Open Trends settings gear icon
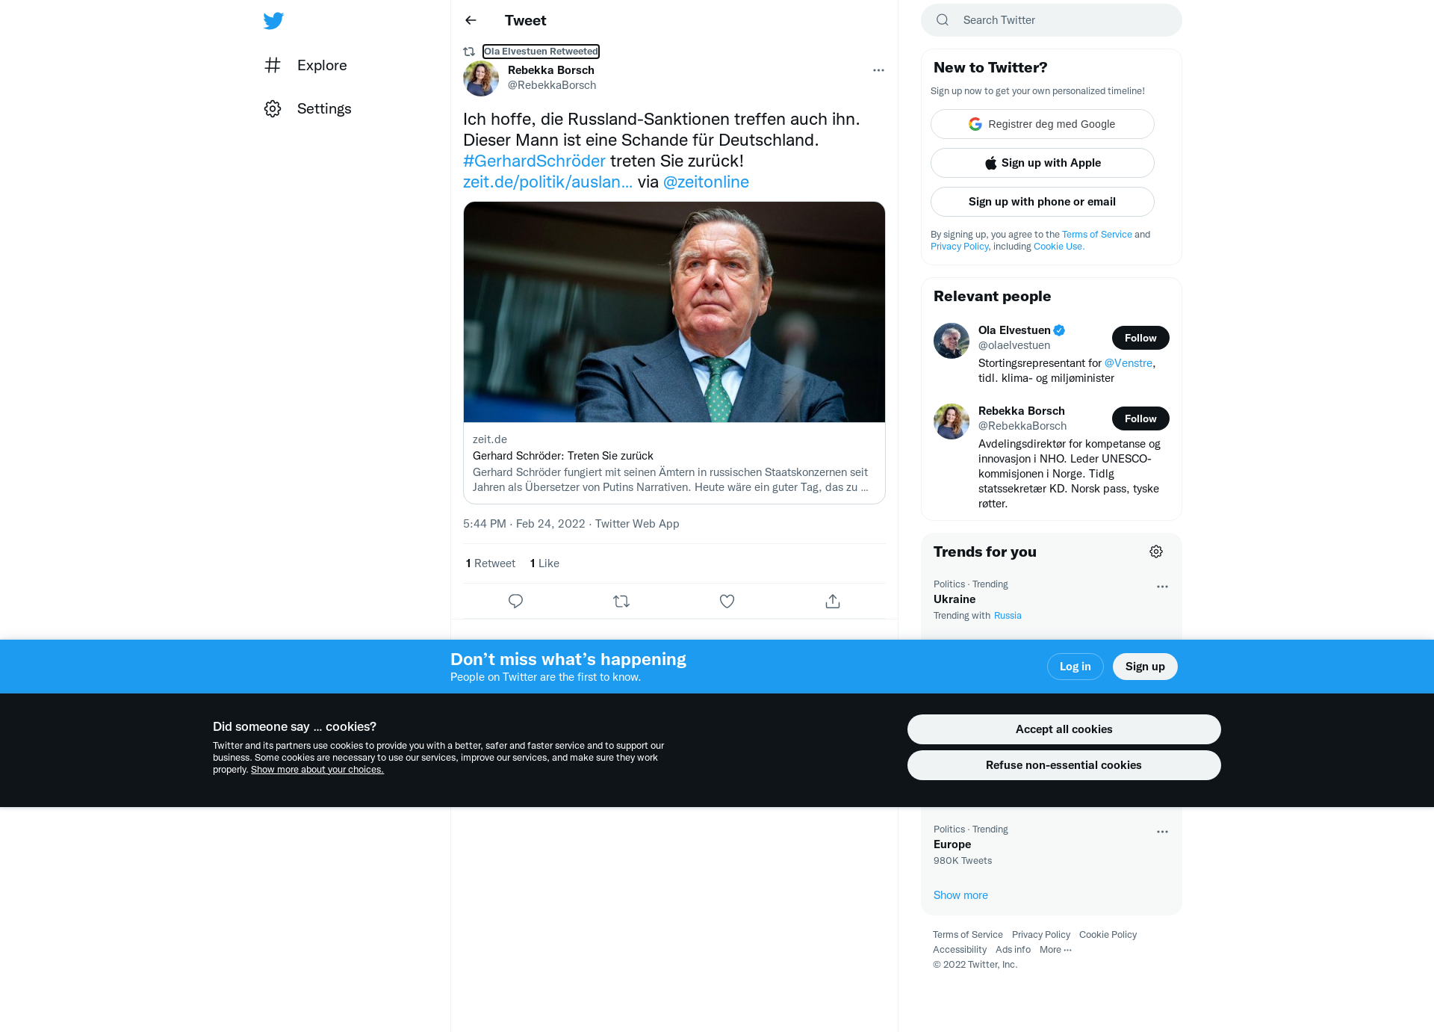 pos(1156,551)
